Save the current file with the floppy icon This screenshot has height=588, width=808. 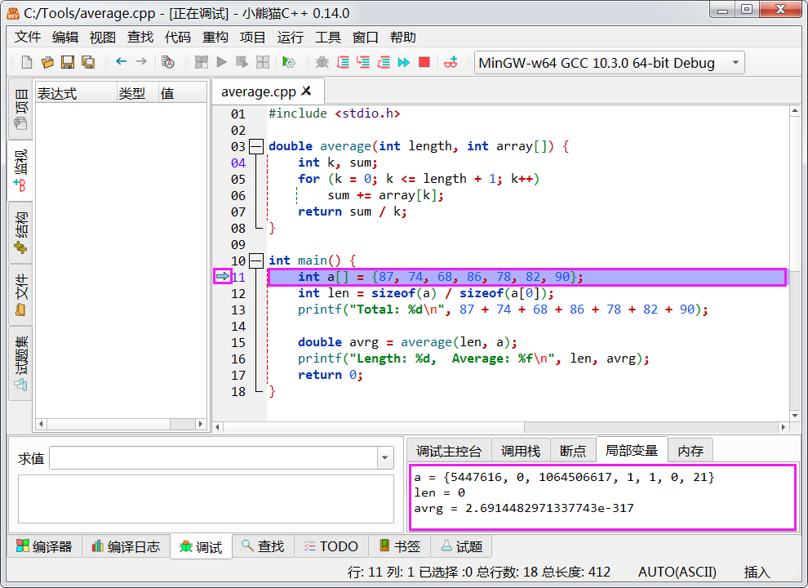(x=68, y=62)
